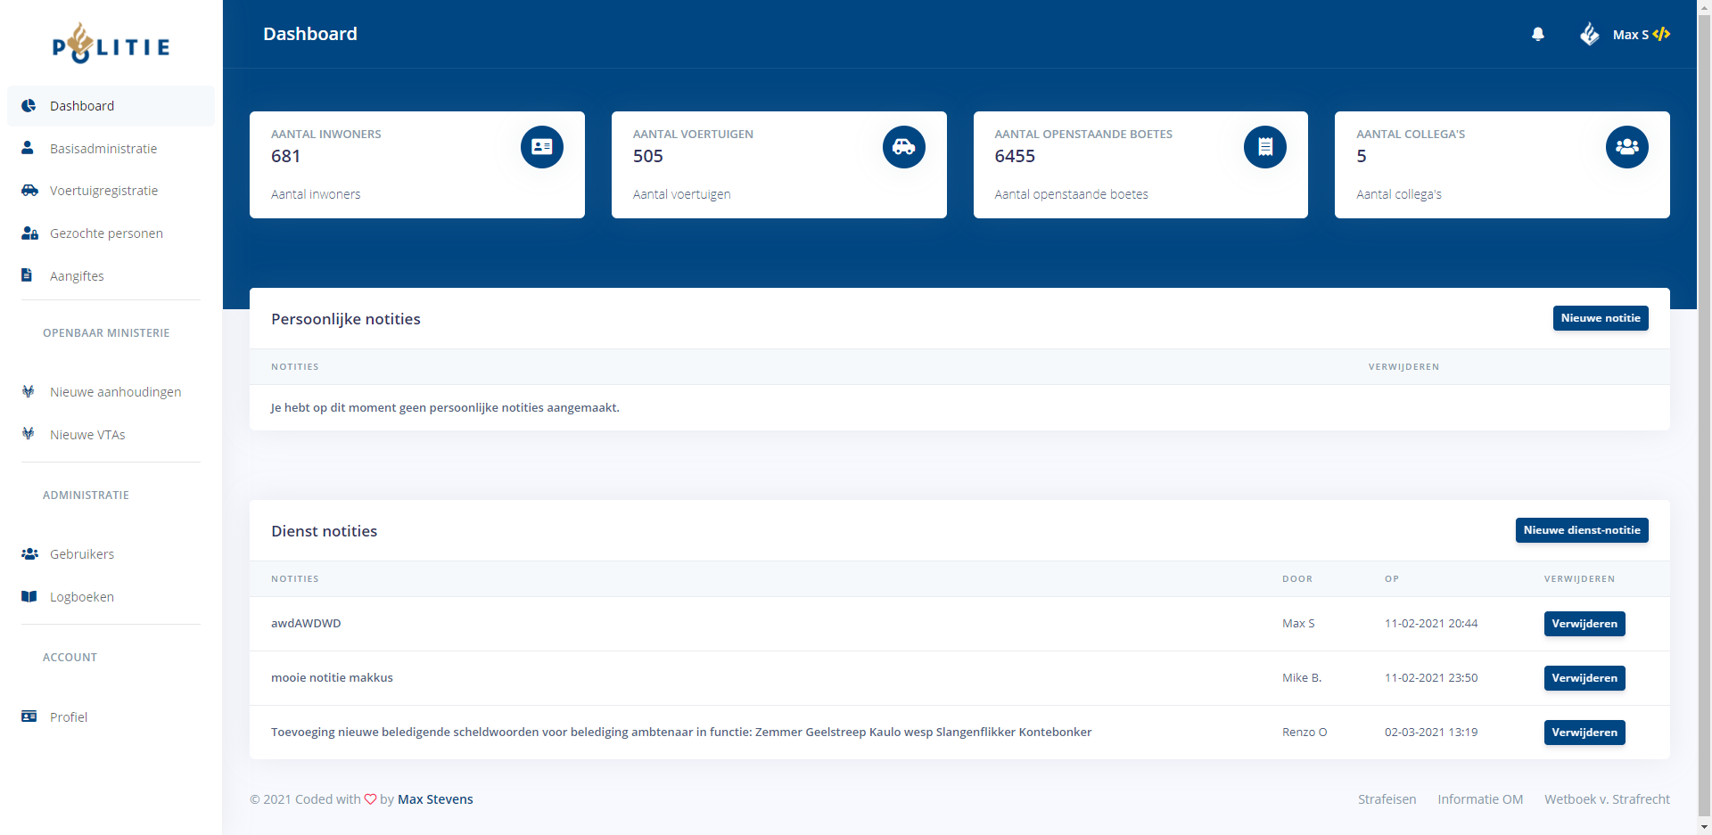Screen dimensions: 1712x835
Task: Click the yellow code icon in header
Action: (x=1661, y=34)
